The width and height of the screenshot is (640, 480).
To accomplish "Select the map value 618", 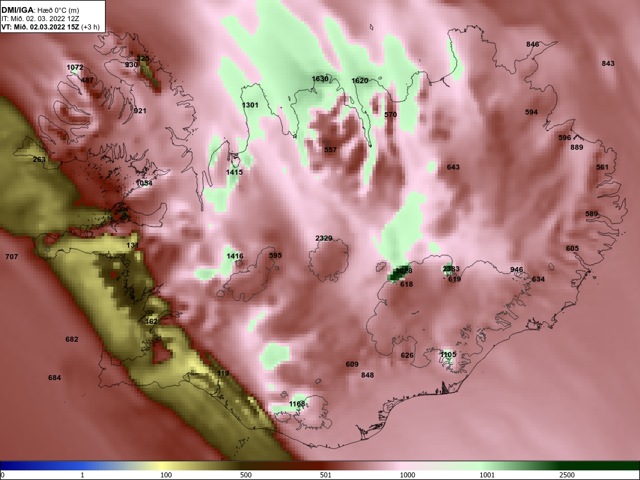I will pyautogui.click(x=406, y=285).
